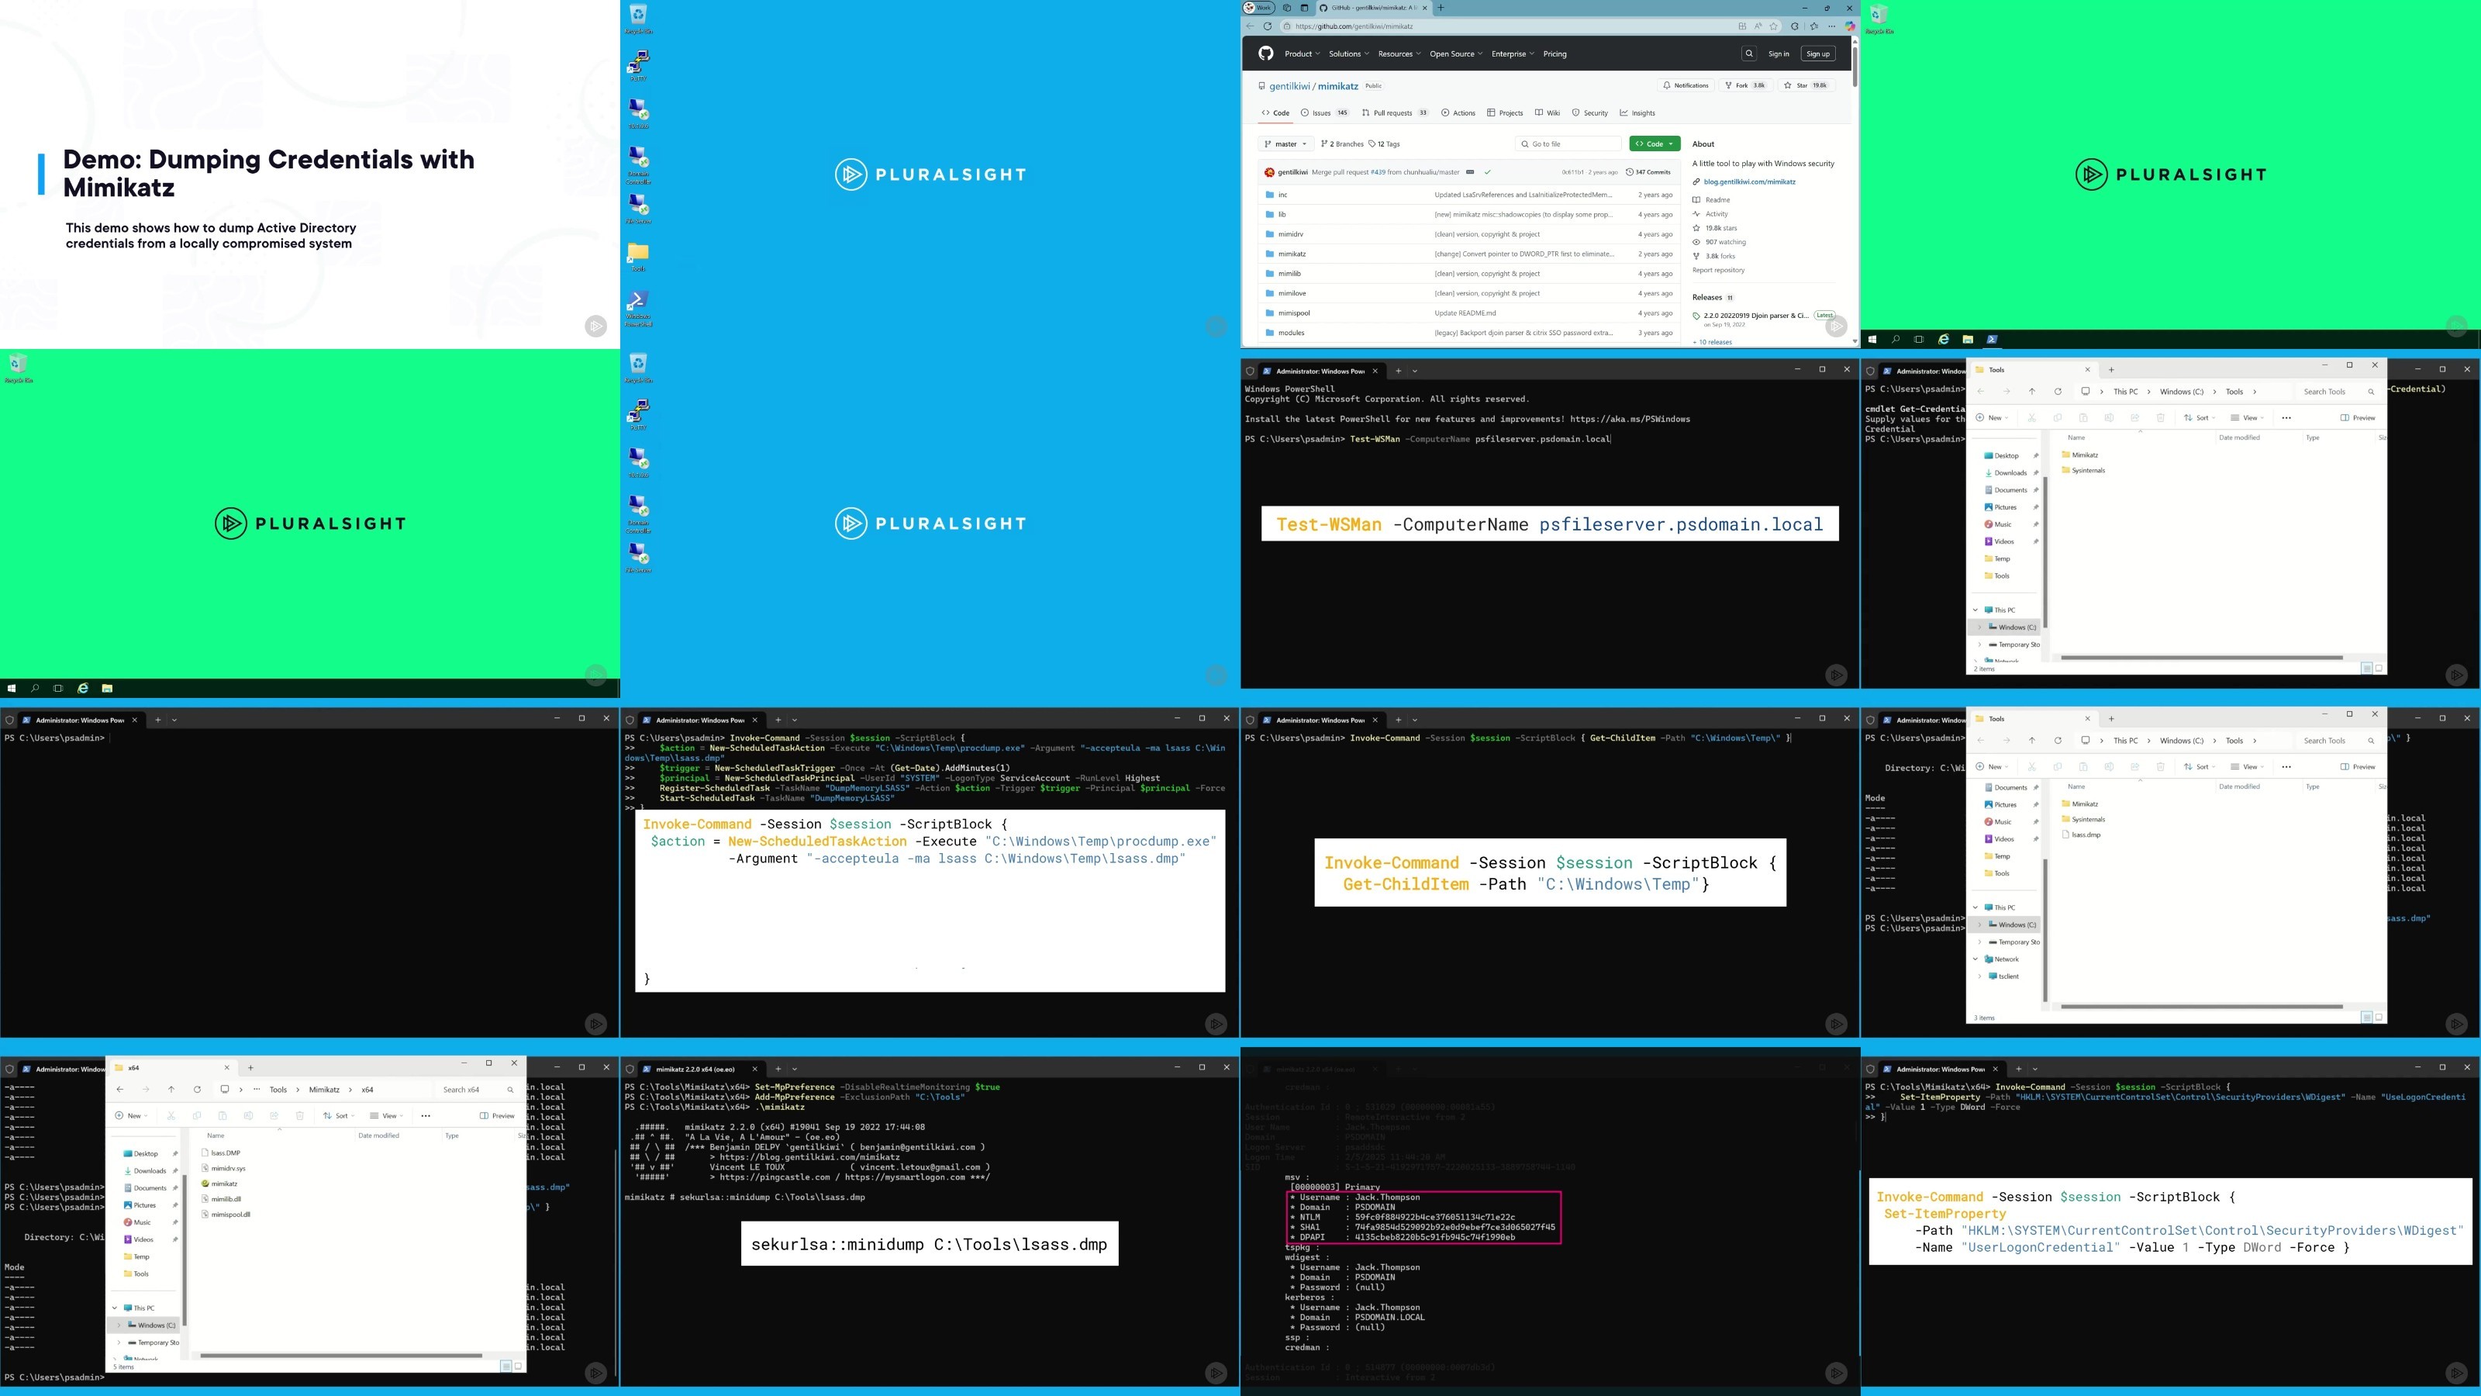Image resolution: width=2481 pixels, height=1396 pixels.
Task: Open the Solutions dropdown in GitHub header
Action: click(x=1348, y=54)
